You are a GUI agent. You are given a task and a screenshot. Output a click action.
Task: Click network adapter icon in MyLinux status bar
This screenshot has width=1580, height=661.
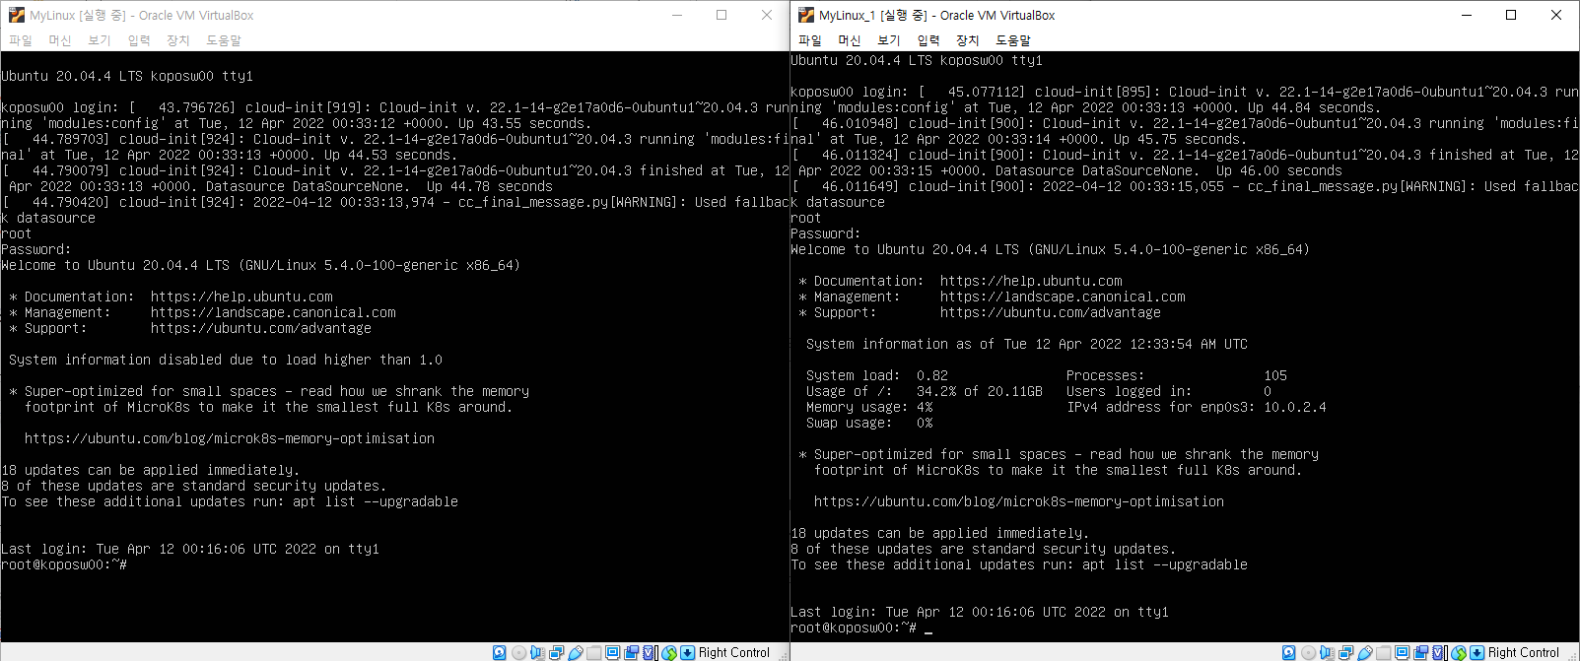[x=557, y=652]
